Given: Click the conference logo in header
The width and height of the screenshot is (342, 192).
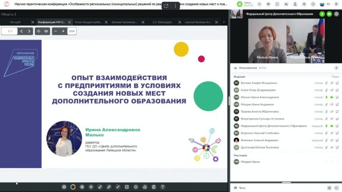Looking at the screenshot, I should [x=6, y=4].
